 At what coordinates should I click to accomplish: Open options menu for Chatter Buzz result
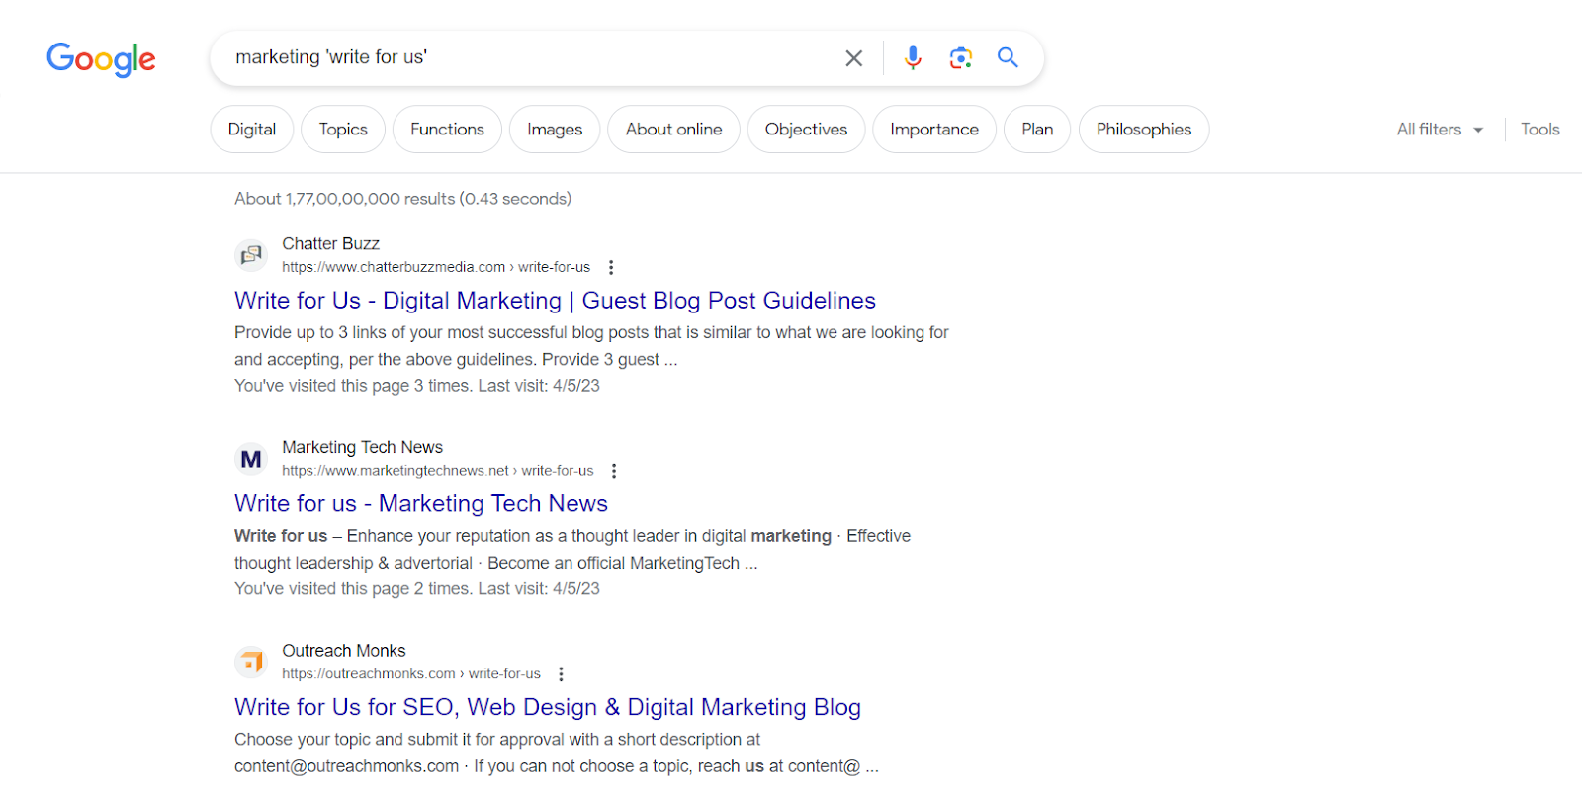pos(611,267)
